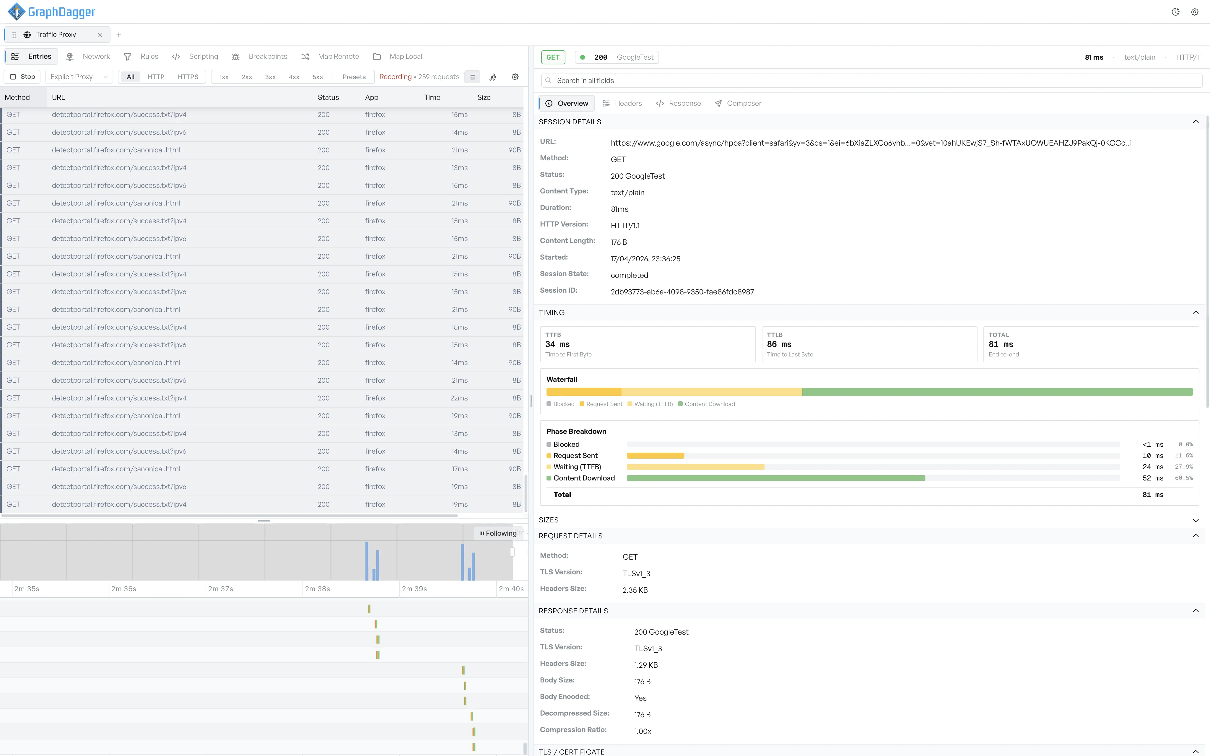This screenshot has width=1210, height=756.
Task: Toggle the 1xx status filter
Action: point(224,76)
